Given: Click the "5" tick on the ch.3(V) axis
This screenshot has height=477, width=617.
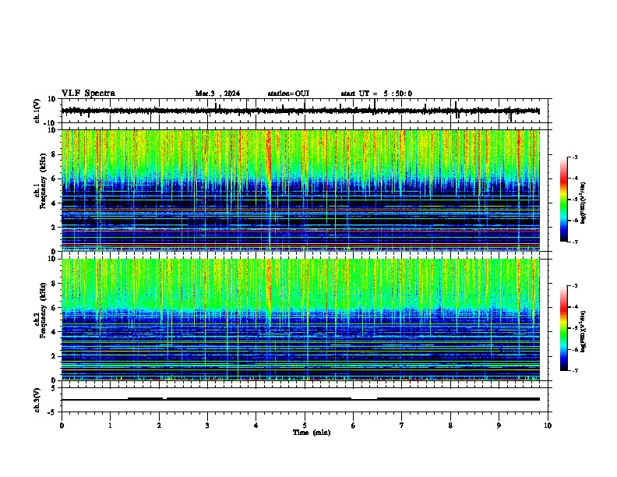Looking at the screenshot, I should click(x=55, y=387).
